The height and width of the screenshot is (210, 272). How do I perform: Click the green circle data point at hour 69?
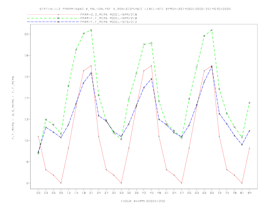tap(212, 30)
